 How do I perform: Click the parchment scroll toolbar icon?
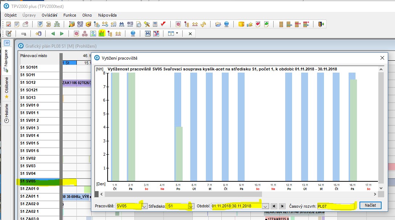pyautogui.click(x=49, y=24)
